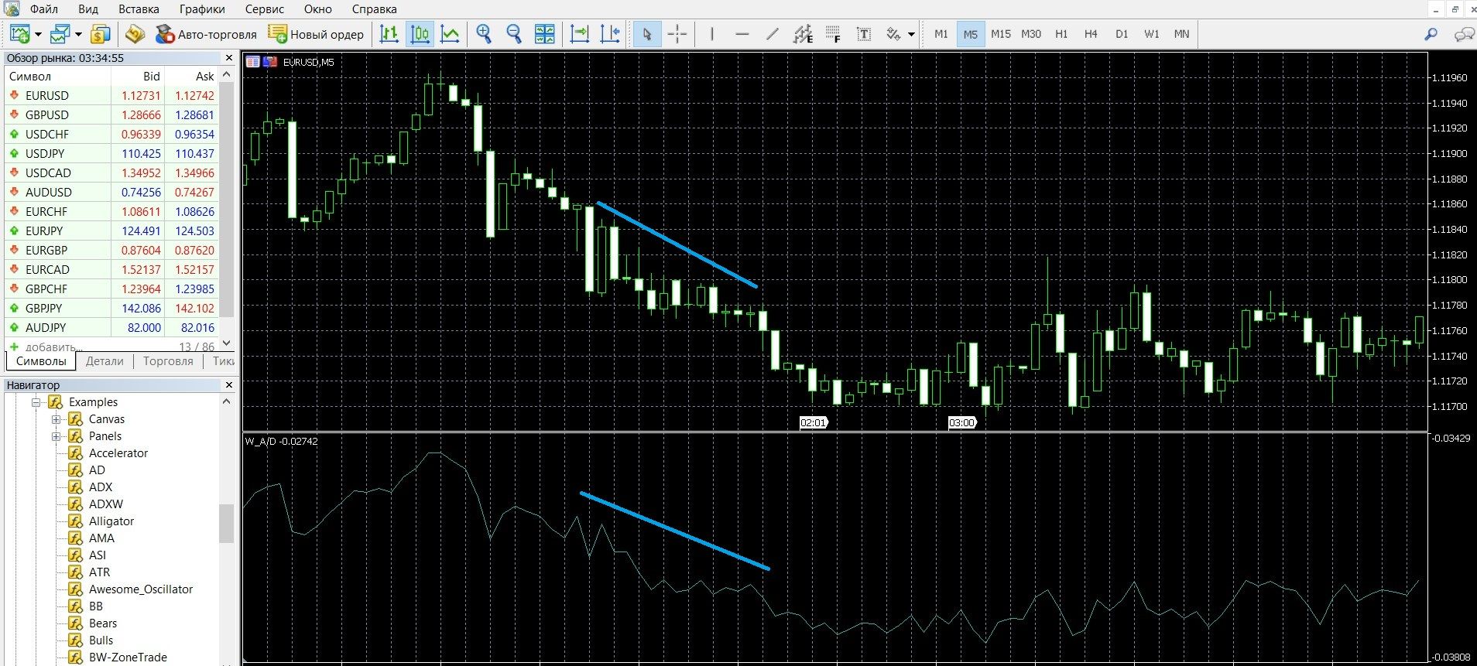This screenshot has width=1477, height=666.
Task: Toggle chart shift icon
Action: coord(610,34)
